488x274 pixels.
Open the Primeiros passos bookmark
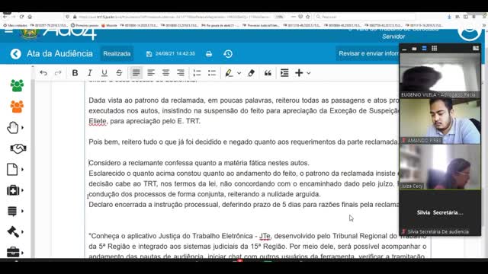(x=85, y=25)
